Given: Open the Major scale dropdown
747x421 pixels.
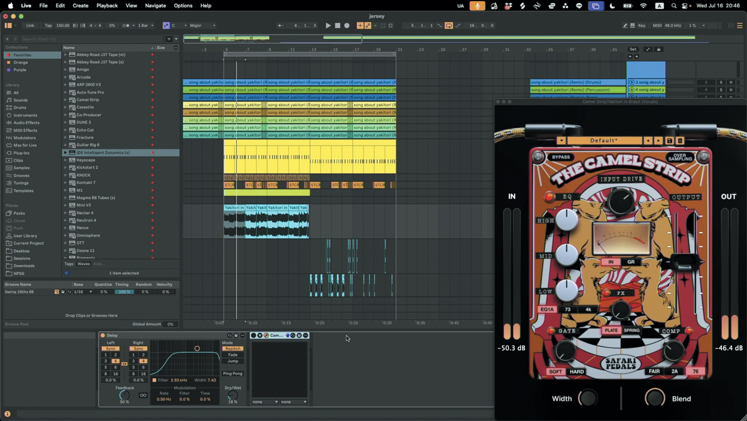Looking at the screenshot, I should (203, 26).
